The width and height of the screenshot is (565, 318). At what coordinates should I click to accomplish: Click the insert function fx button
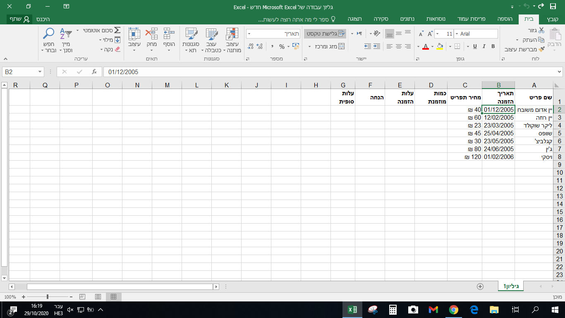94,72
